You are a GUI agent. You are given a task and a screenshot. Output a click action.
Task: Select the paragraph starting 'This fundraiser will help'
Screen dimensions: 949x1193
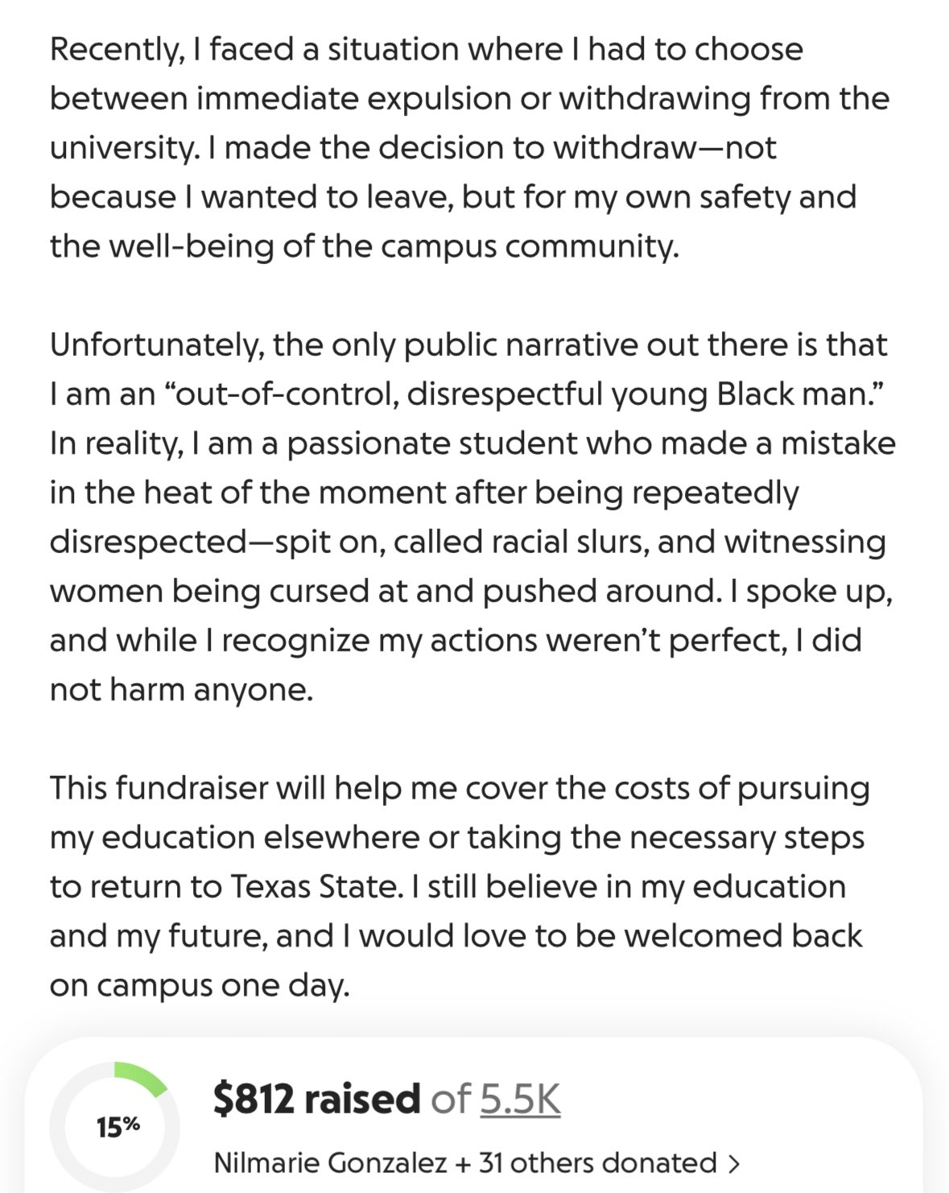[x=460, y=886]
